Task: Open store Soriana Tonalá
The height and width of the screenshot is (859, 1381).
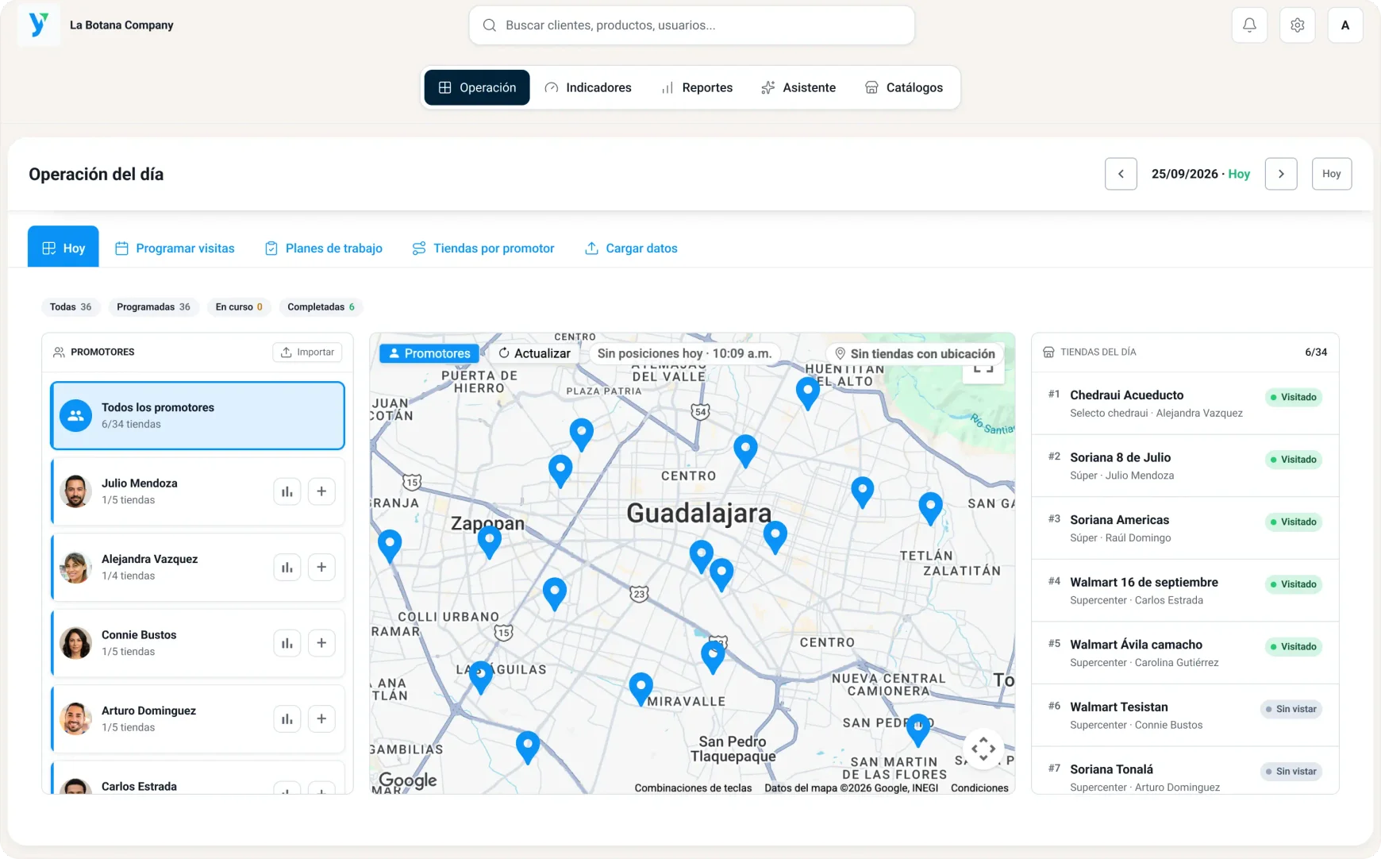Action: pos(1185,771)
